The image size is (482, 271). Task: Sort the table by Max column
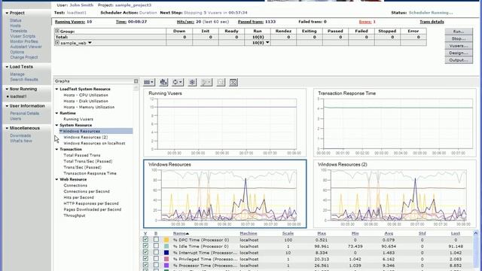click(322, 233)
